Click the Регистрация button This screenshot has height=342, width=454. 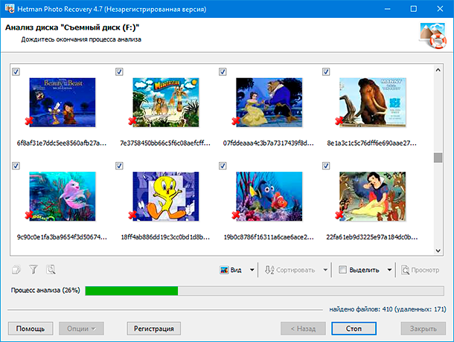pos(154,329)
